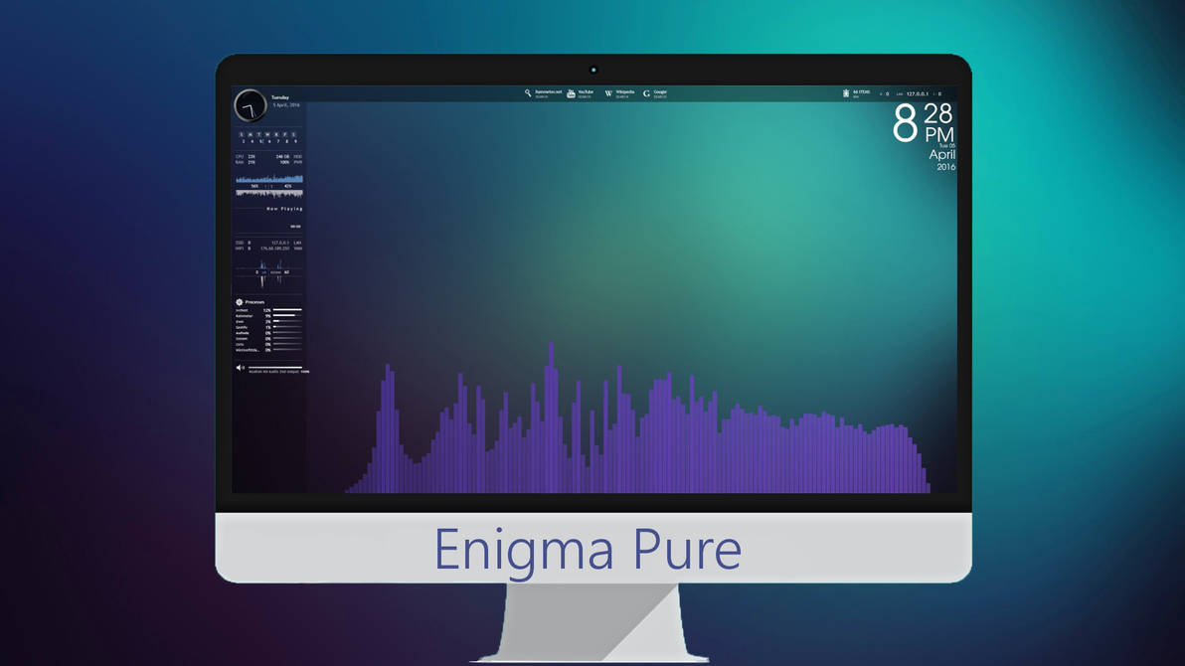Expand the calendar widget
Image resolution: width=1185 pixels, height=666 pixels.
click(268, 135)
